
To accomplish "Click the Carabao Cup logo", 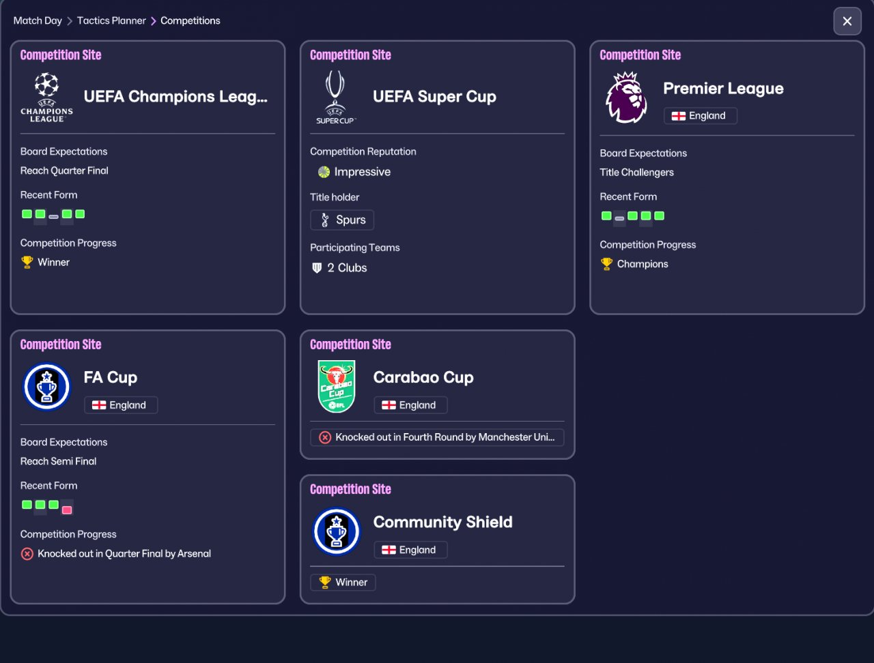I will (336, 387).
